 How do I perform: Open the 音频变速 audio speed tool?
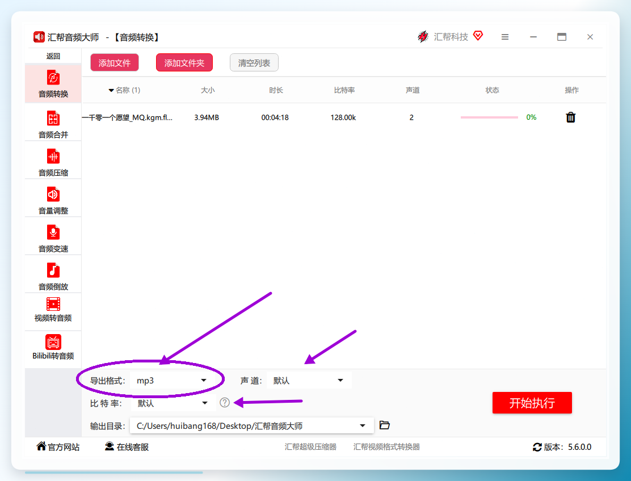coord(53,238)
